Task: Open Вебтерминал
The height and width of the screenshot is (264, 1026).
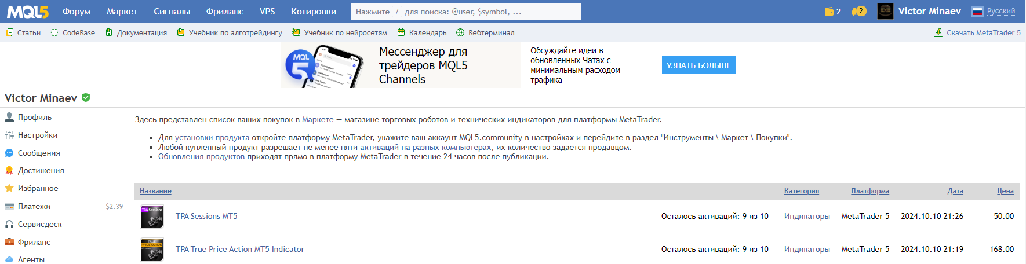Action: (492, 33)
